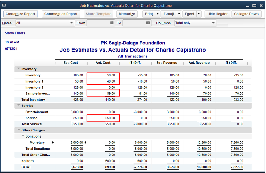Click the black arrow after Monetary's 5,000.00

pos(85,142)
